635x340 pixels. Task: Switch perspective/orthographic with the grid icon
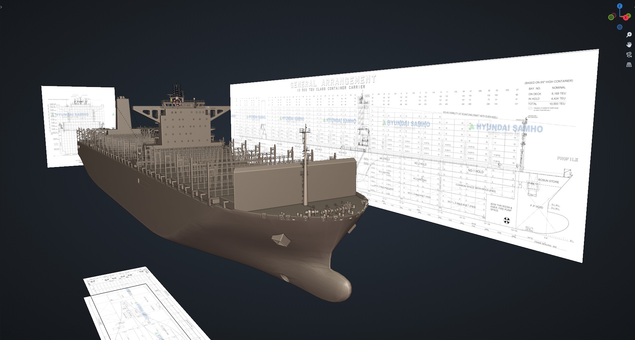click(x=629, y=65)
